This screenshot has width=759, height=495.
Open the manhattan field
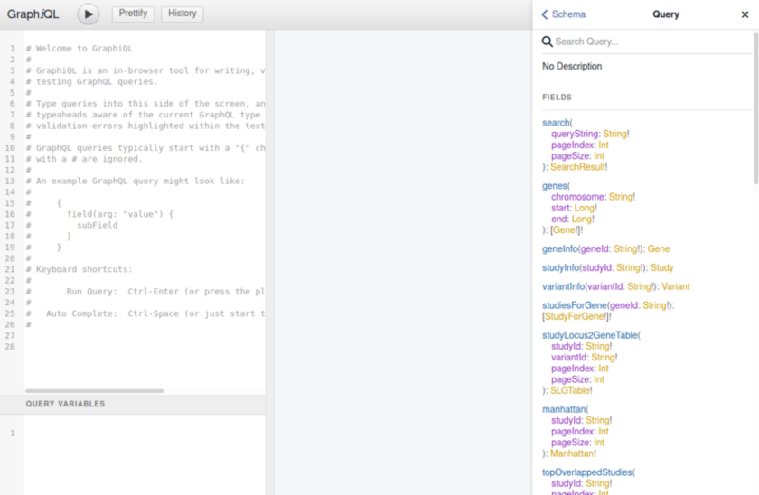(564, 409)
